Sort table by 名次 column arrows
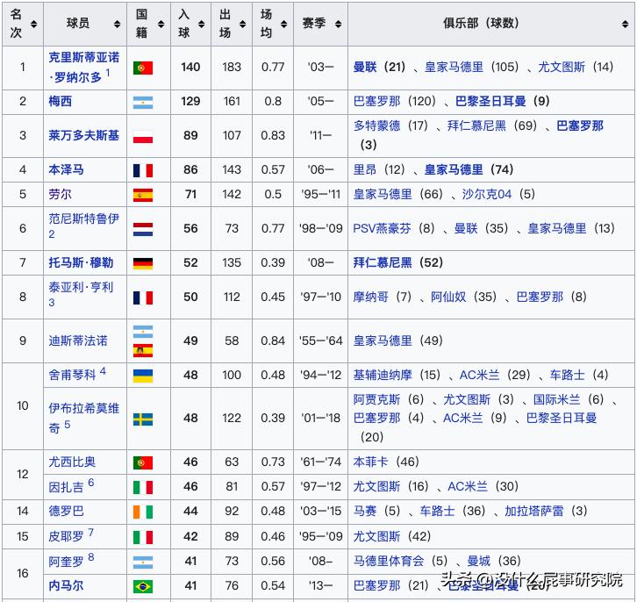Image resolution: width=637 pixels, height=602 pixels. 33,24
